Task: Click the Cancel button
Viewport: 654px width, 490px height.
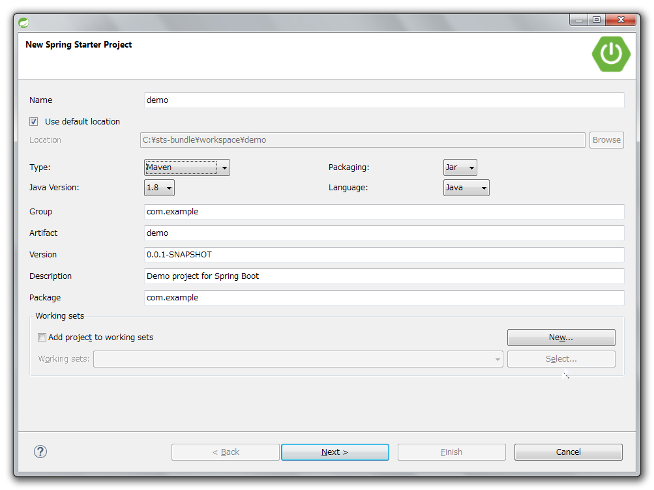Action: point(569,452)
